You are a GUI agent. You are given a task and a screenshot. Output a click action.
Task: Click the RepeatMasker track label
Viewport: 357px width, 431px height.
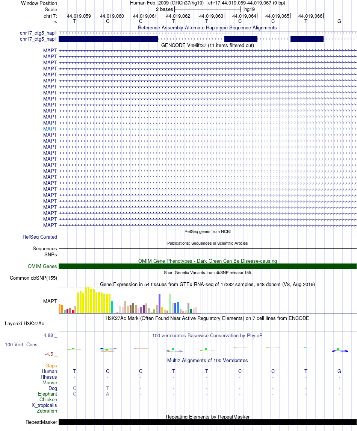[x=41, y=422]
